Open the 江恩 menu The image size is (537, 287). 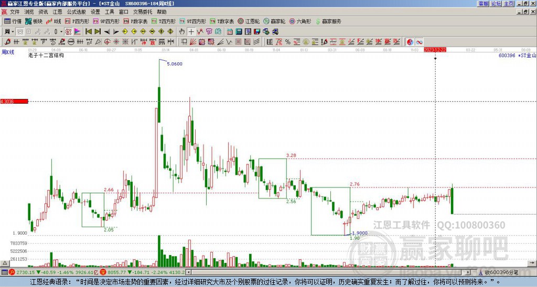pos(58,12)
